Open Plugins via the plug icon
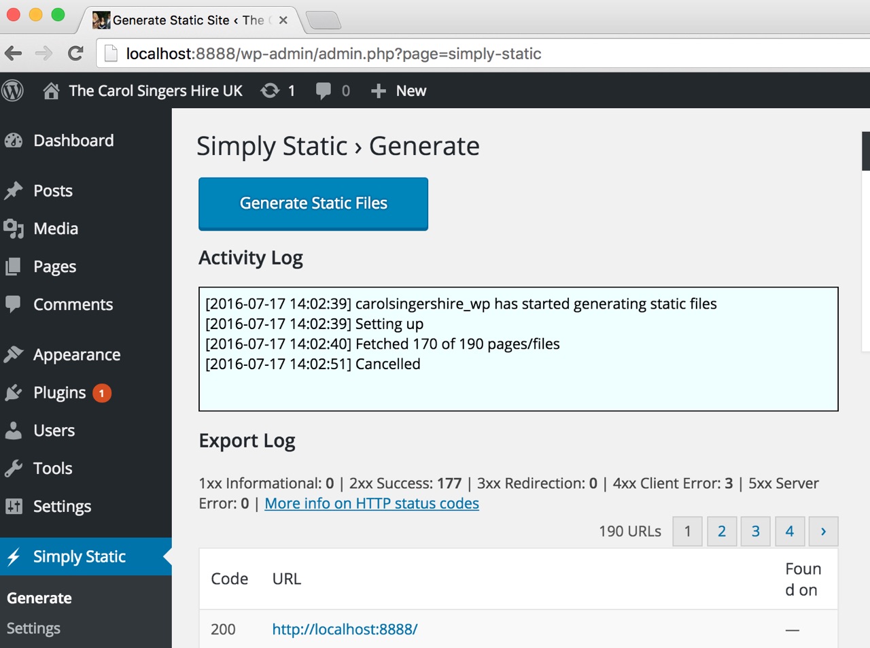 pyautogui.click(x=14, y=392)
